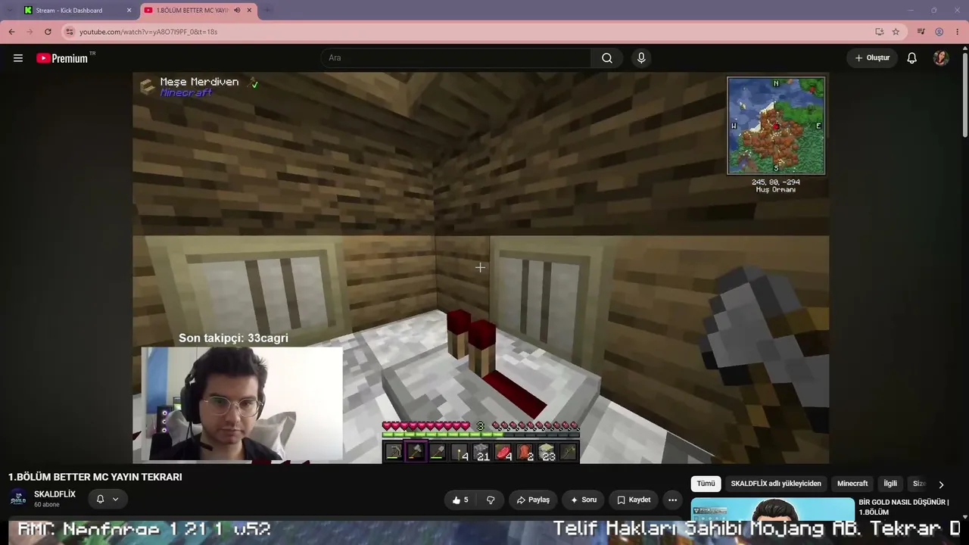Dislike the video
The width and height of the screenshot is (969, 545).
[491, 500]
